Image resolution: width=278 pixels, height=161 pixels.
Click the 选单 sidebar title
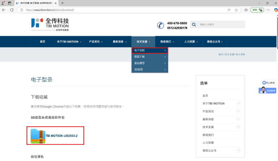[204, 83]
